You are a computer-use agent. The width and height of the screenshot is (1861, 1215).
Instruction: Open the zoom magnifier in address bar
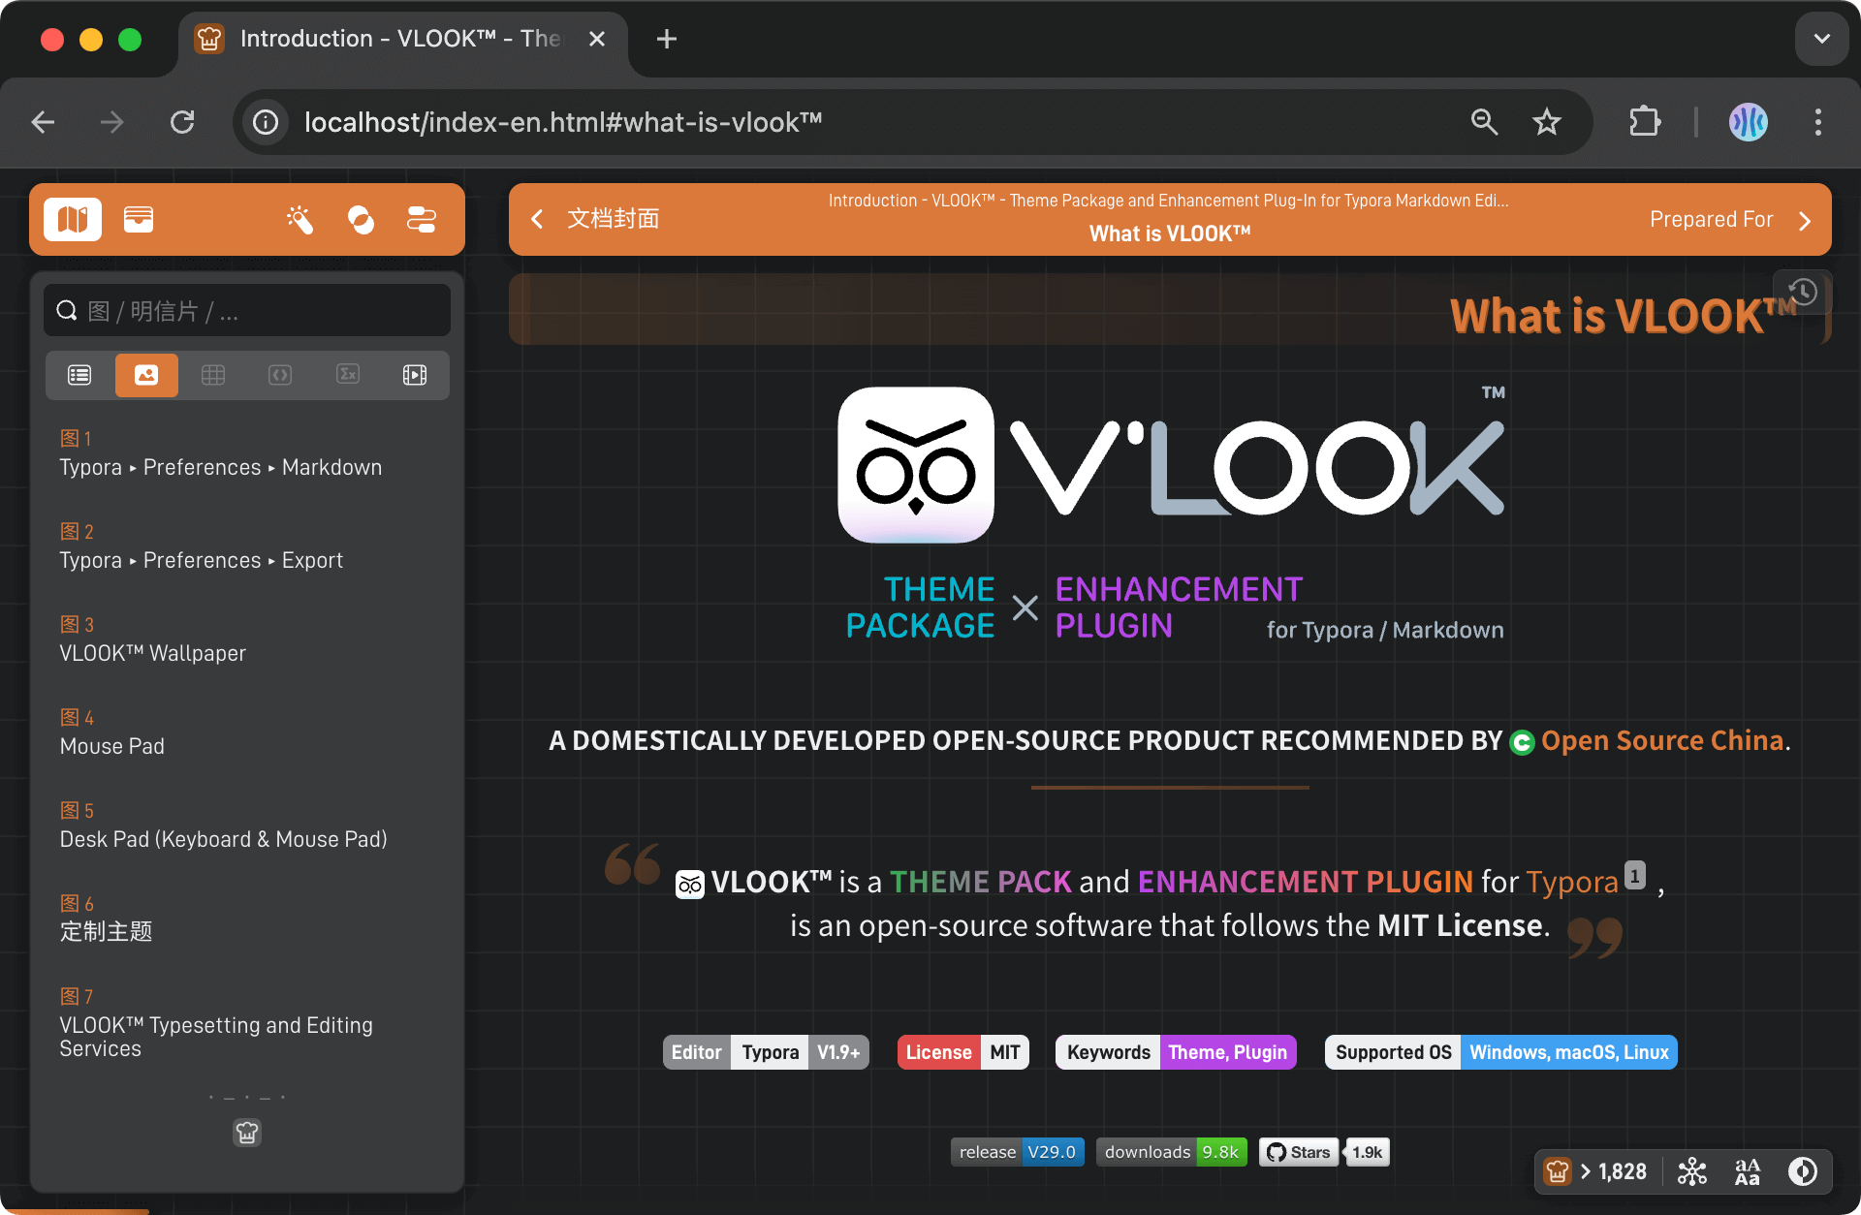coord(1485,122)
